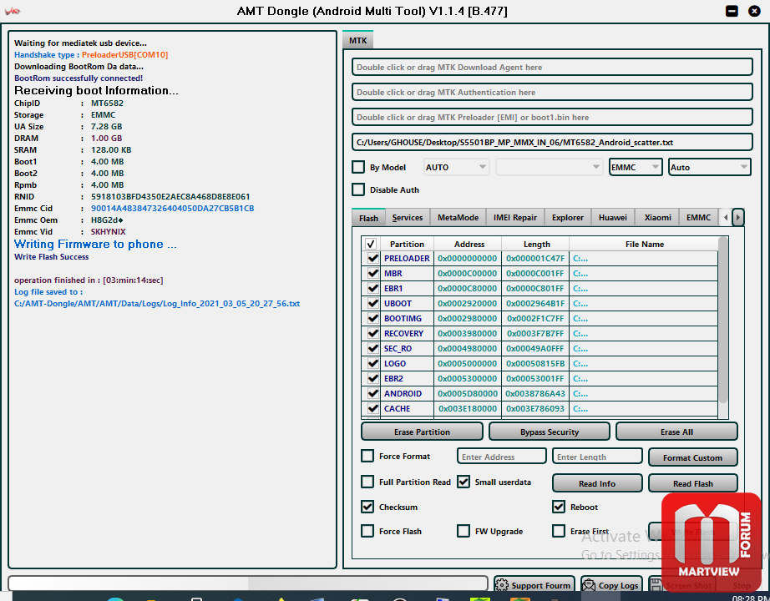Tick the Erase First checkbox
Viewport: 770px width, 601px height.
coord(559,531)
